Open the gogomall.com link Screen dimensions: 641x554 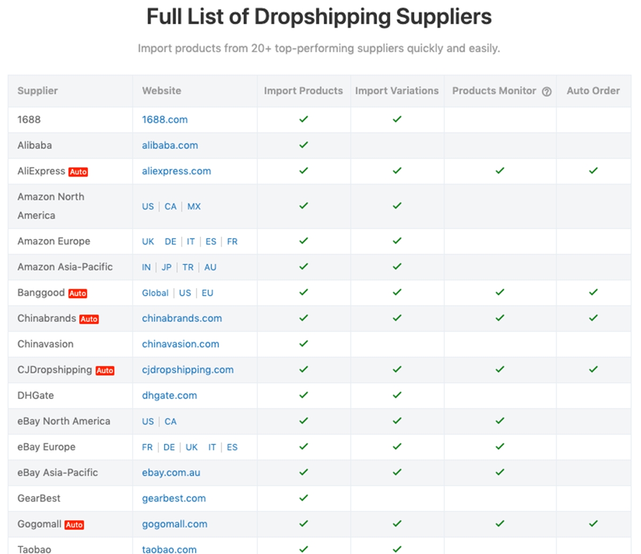point(174,524)
